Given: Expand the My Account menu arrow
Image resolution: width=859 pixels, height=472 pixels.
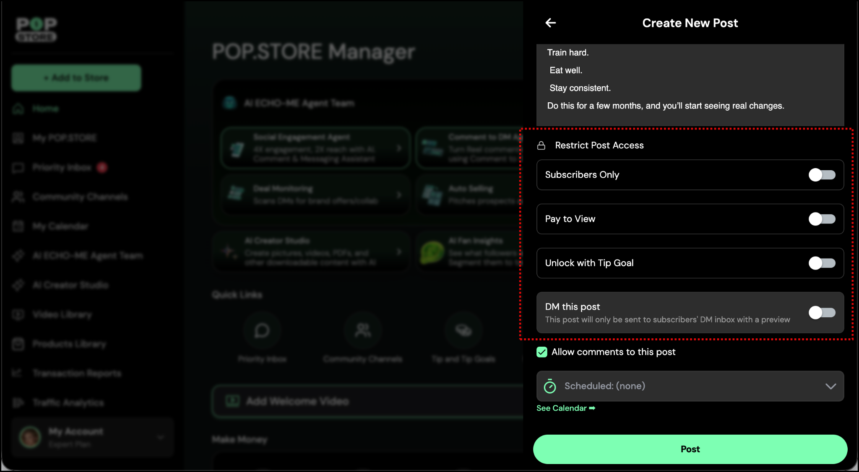Looking at the screenshot, I should [x=160, y=437].
